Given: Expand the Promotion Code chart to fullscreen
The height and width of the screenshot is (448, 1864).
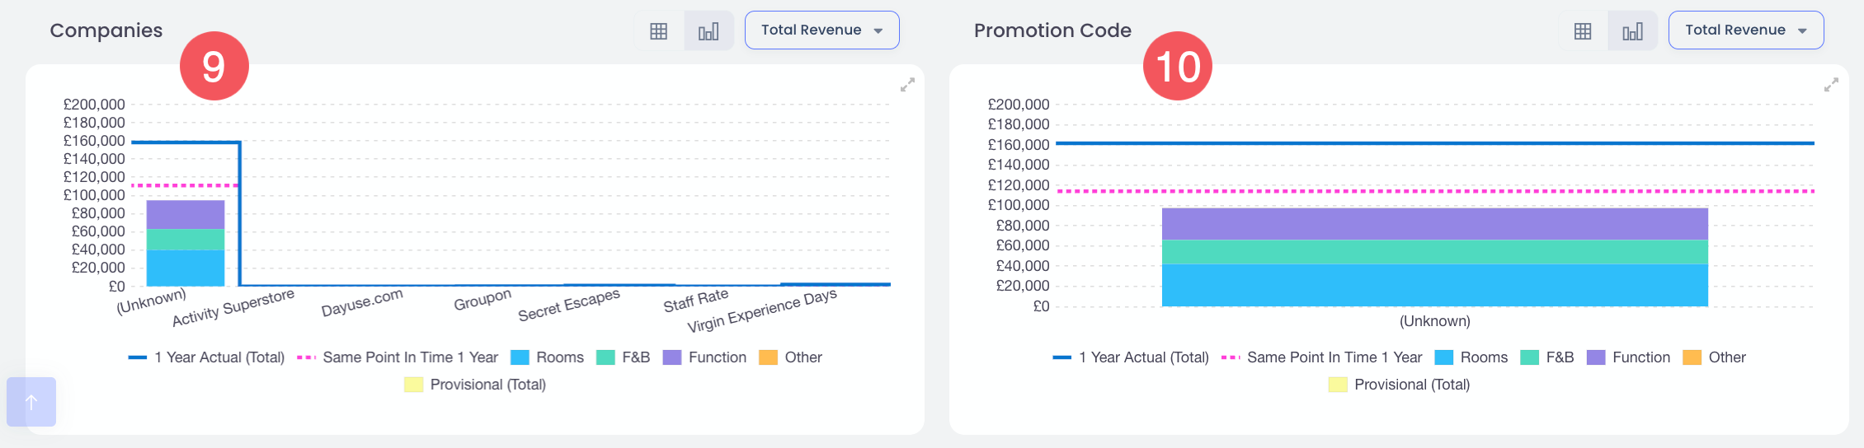Looking at the screenshot, I should (x=1831, y=85).
